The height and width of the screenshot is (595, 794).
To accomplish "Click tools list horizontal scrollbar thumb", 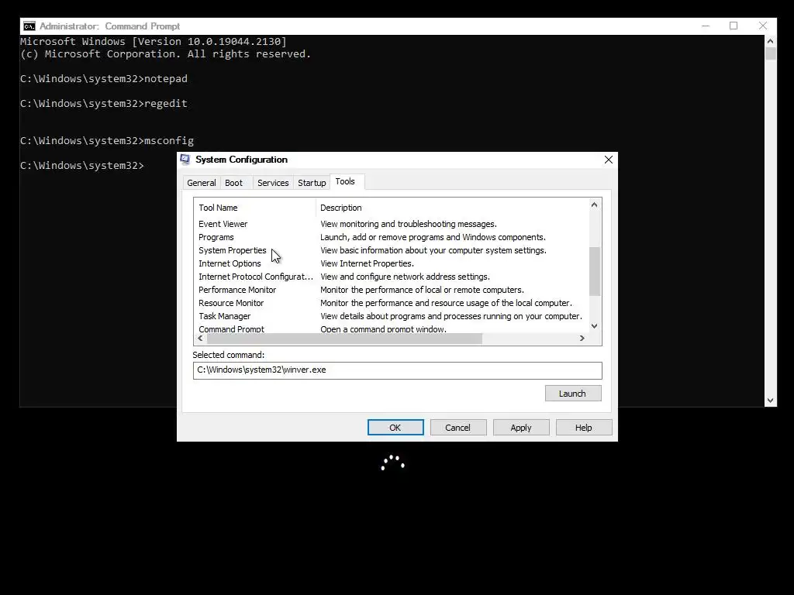I will 344,339.
